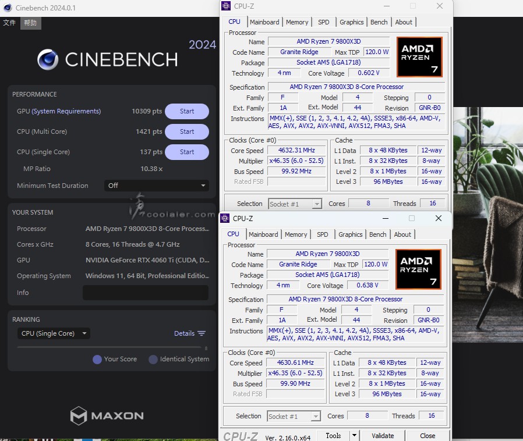
Task: Start the CPU (Multi Core) benchmark
Action: click(186, 131)
